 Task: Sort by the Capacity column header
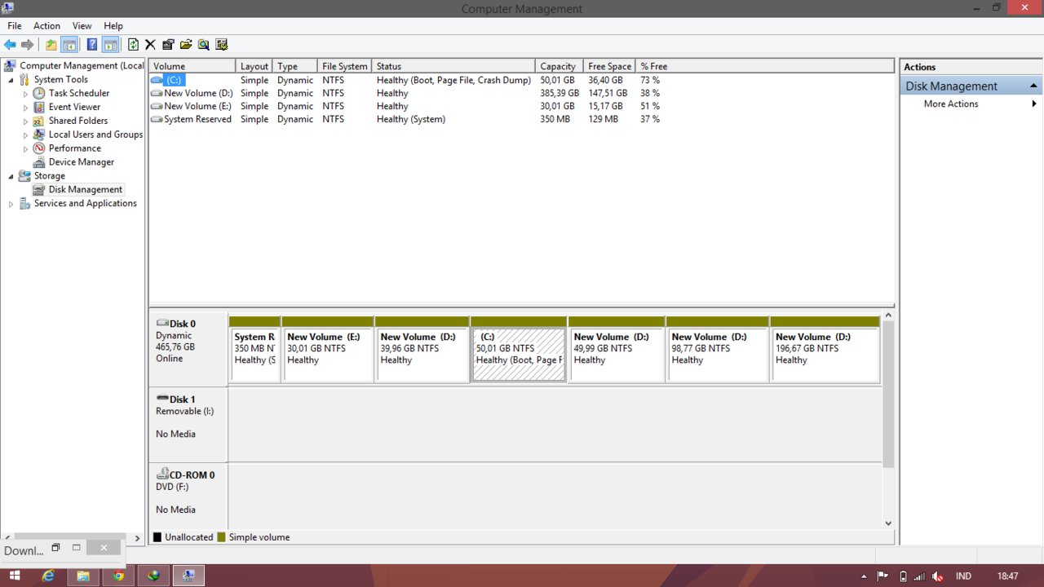pyautogui.click(x=559, y=66)
